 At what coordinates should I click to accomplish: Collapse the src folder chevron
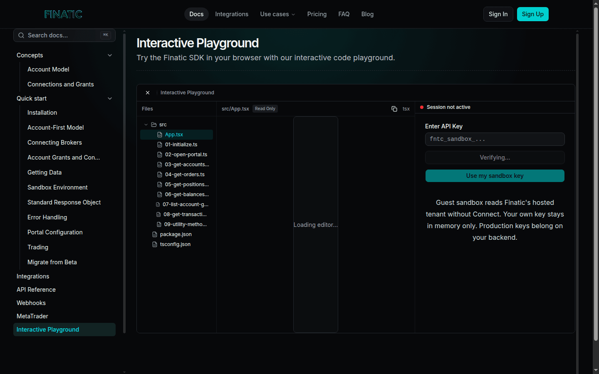[146, 125]
